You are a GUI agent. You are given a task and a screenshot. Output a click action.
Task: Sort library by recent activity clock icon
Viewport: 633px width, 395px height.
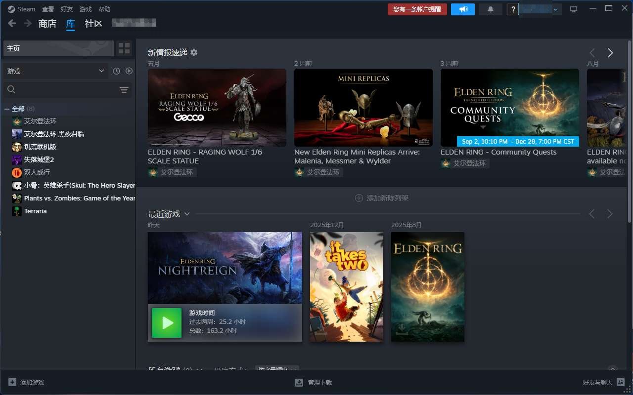(116, 71)
